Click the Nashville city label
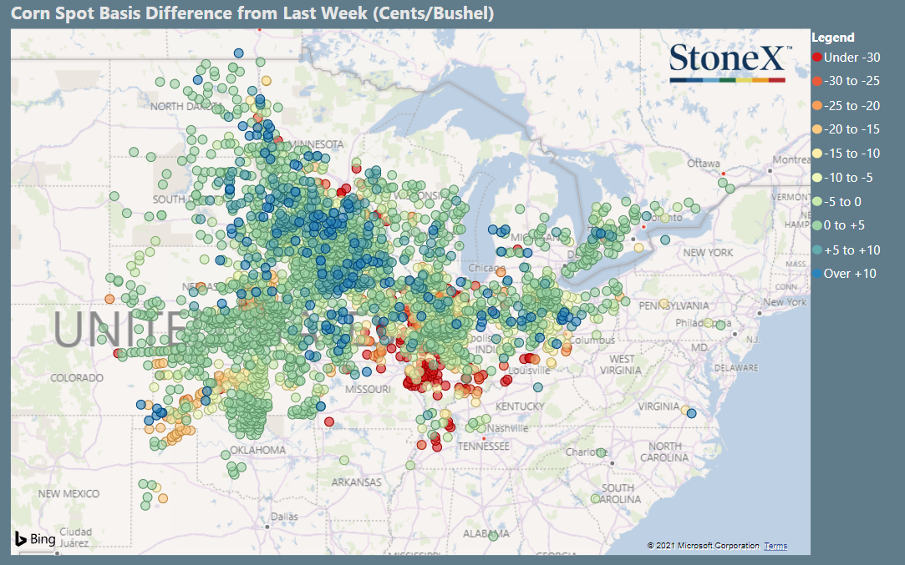This screenshot has height=565, width=905. 507,428
